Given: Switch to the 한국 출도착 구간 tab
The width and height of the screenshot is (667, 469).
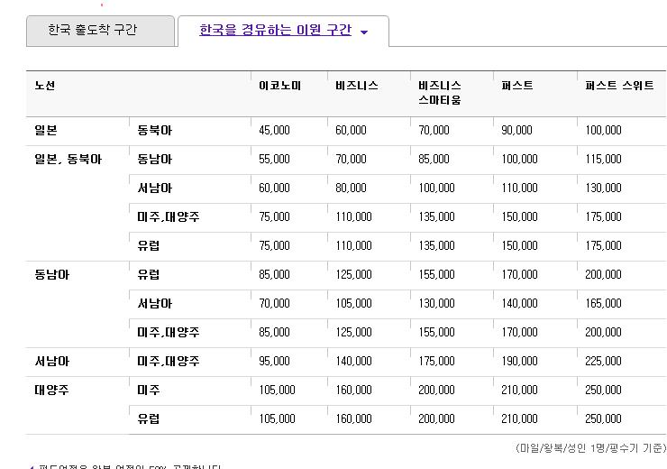Looking at the screenshot, I should point(99,31).
